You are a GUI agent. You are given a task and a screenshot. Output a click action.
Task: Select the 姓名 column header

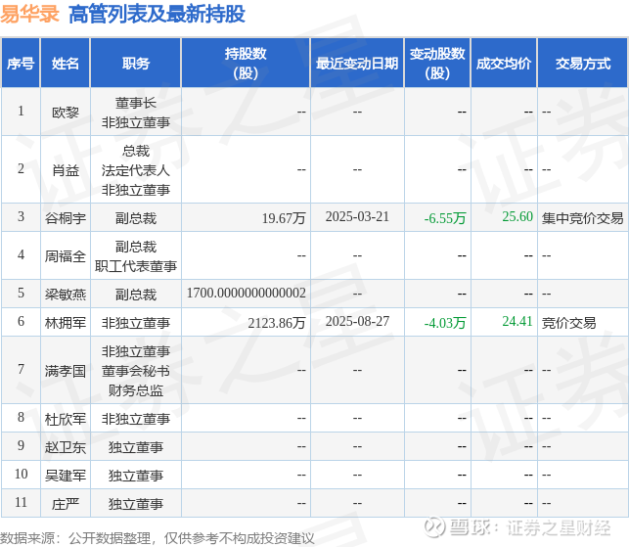click(x=66, y=64)
